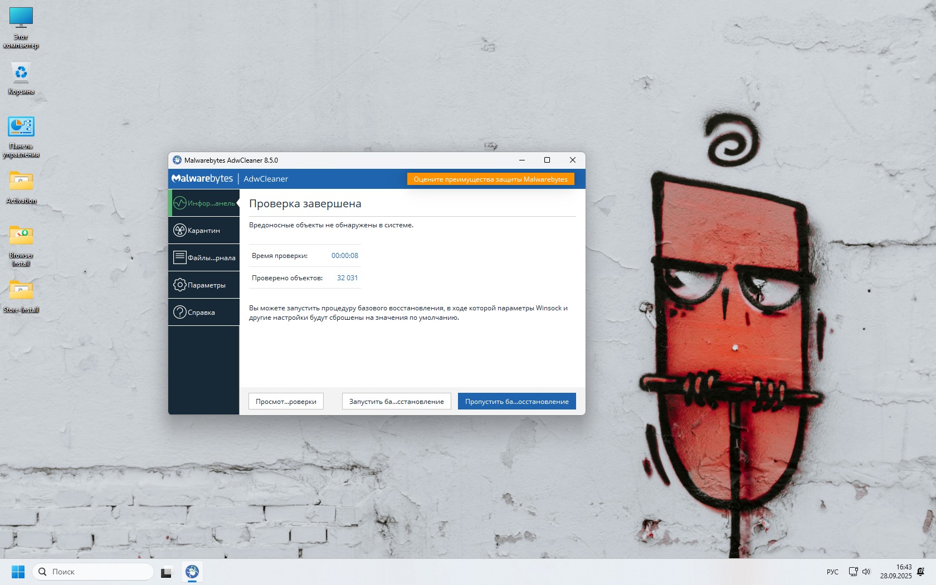Open the Справка help section
The width and height of the screenshot is (936, 585).
pyautogui.click(x=204, y=312)
